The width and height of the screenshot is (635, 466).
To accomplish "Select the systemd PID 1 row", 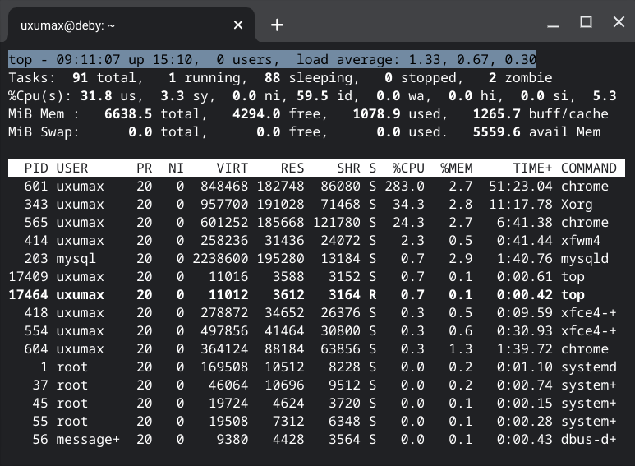I will pyautogui.click(x=317, y=367).
